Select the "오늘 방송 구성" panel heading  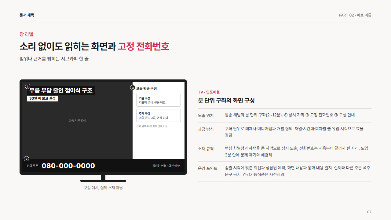146,88
